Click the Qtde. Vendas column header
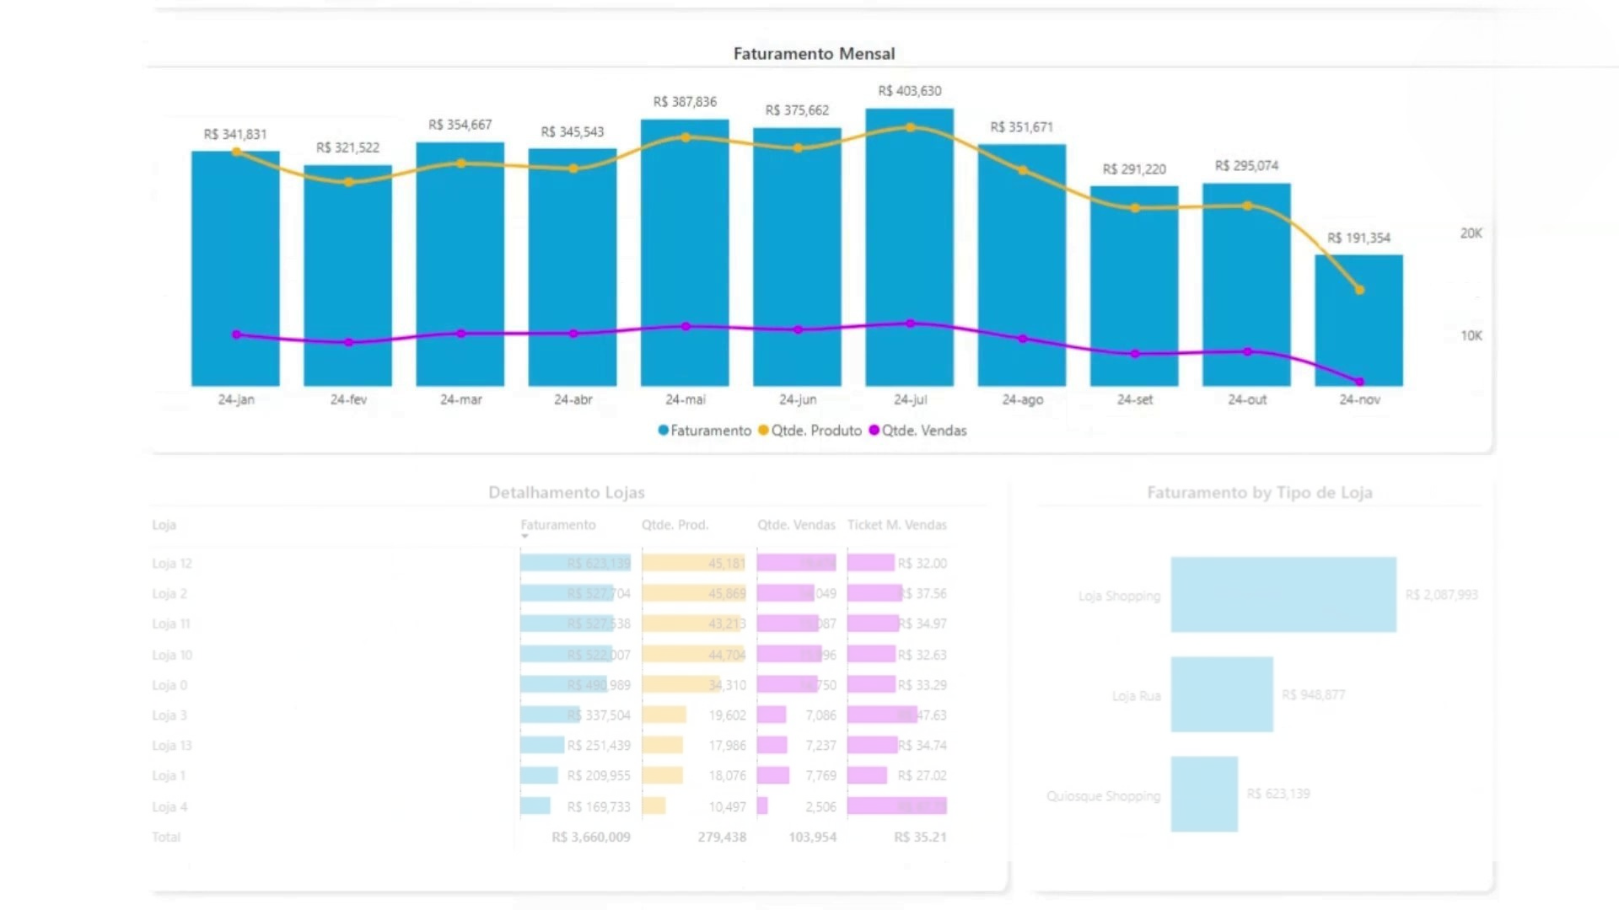 point(795,525)
